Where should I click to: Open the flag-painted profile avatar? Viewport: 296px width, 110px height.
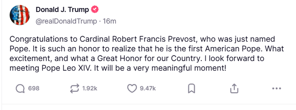pos(20,15)
